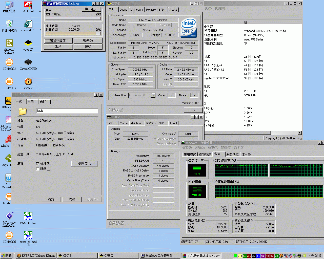Viewport: 324px width, 259px height.
Task: Select the CrystalCPUID desktop icon
Action: pyautogui.click(x=28, y=64)
